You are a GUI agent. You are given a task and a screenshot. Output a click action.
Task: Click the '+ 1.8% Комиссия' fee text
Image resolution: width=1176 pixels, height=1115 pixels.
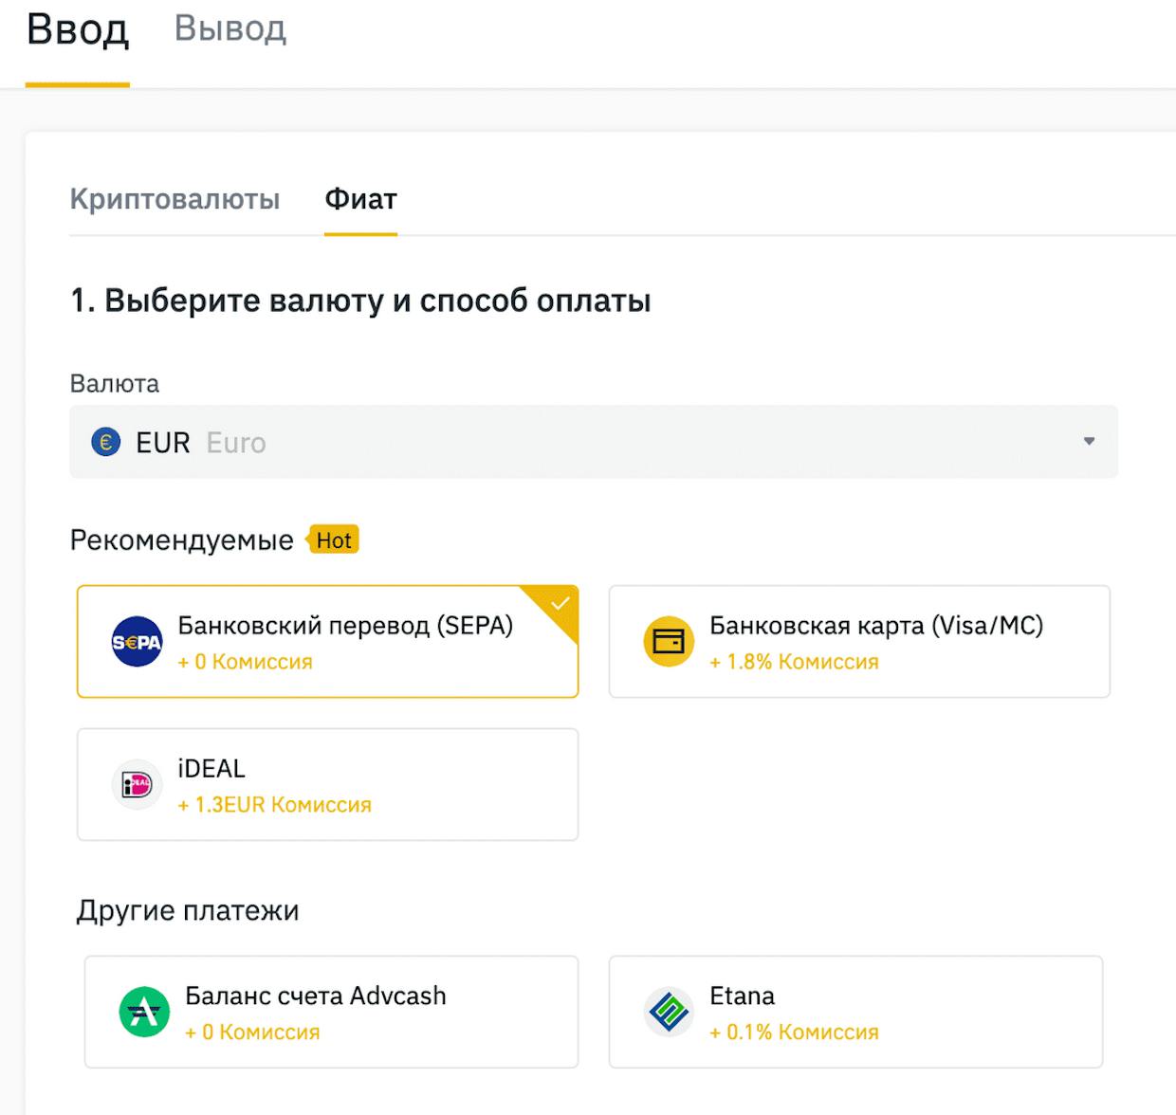coord(794,662)
